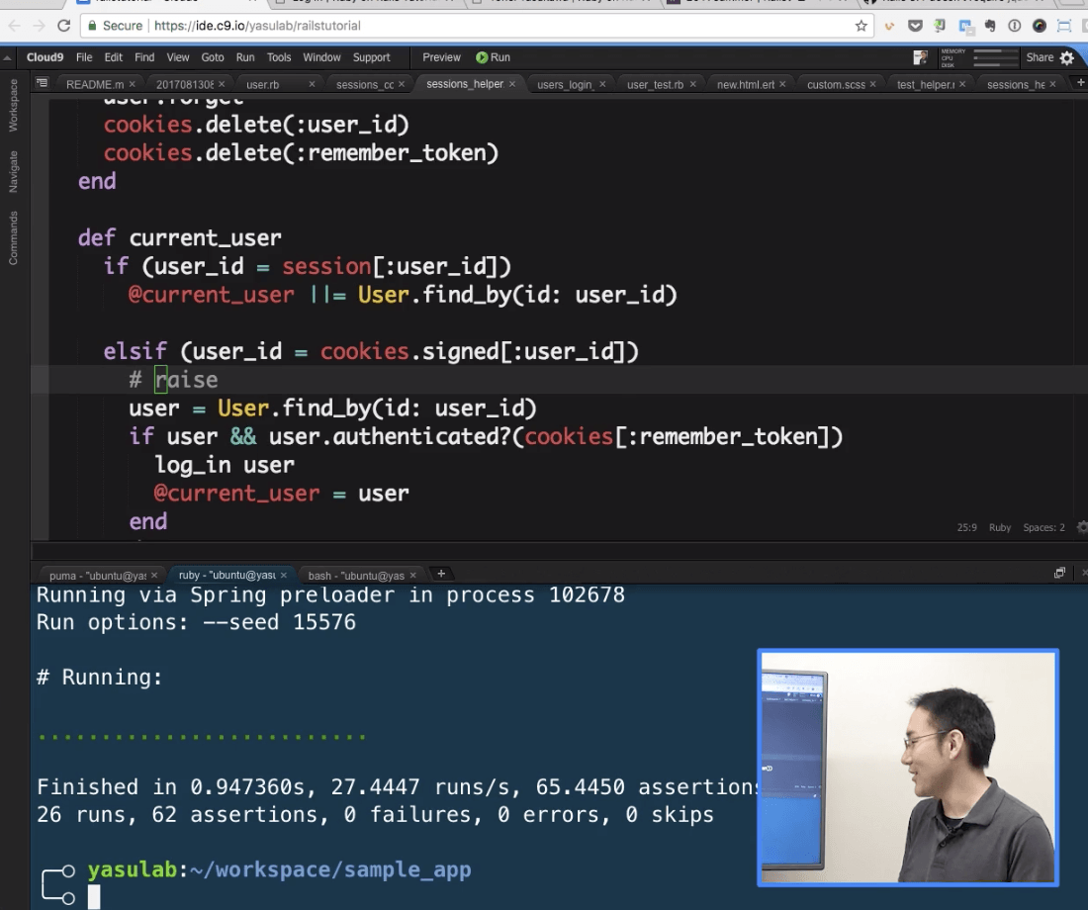Open the Goto menu

[213, 57]
